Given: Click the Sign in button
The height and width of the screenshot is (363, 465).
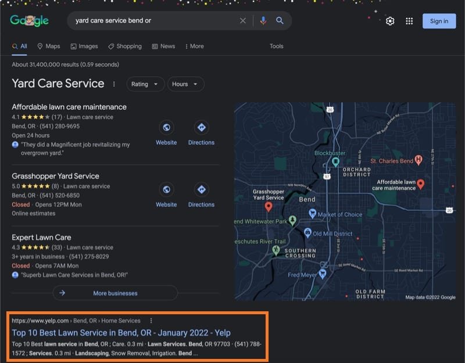Looking at the screenshot, I should (439, 21).
